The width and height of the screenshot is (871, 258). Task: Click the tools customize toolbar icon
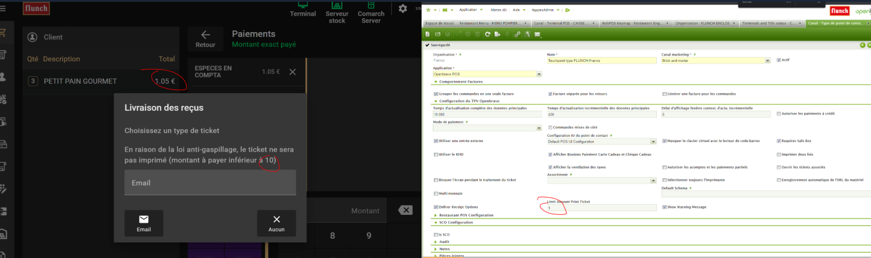tap(527, 34)
